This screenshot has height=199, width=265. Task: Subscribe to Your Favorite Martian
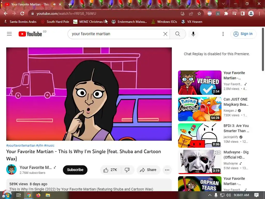(x=75, y=170)
